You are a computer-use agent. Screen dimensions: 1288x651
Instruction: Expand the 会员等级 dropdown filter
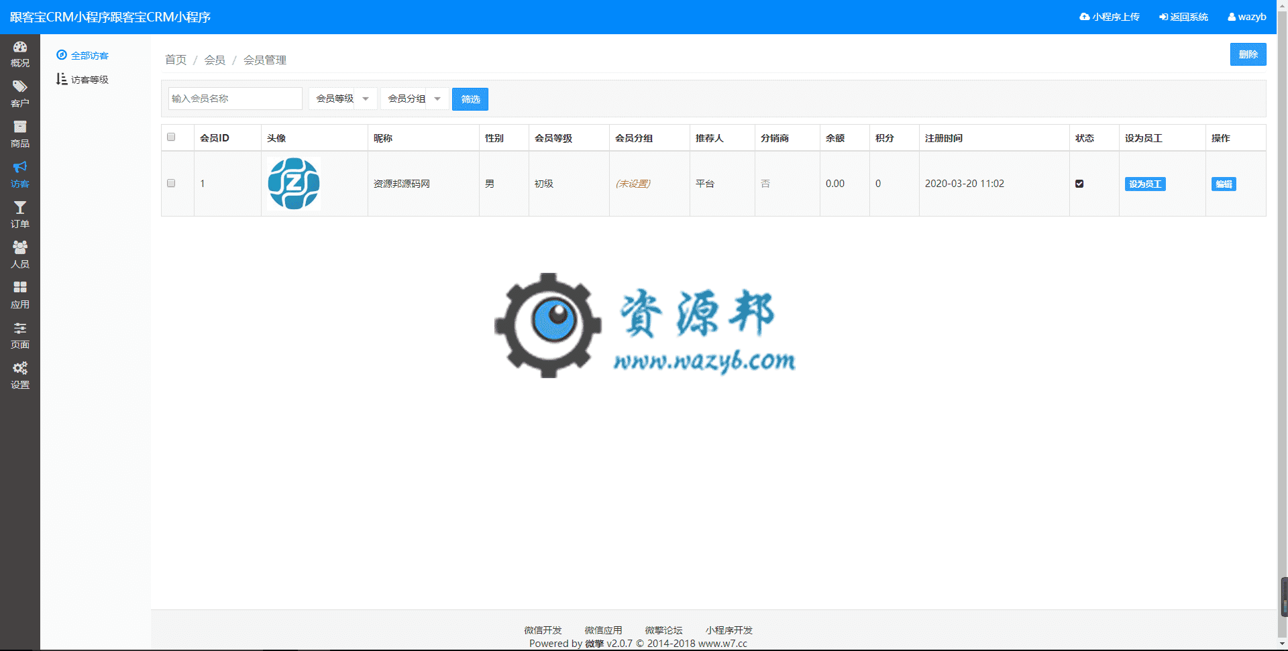(x=343, y=99)
